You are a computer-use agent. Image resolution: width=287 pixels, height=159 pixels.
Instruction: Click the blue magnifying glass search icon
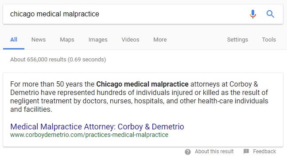[x=270, y=14]
